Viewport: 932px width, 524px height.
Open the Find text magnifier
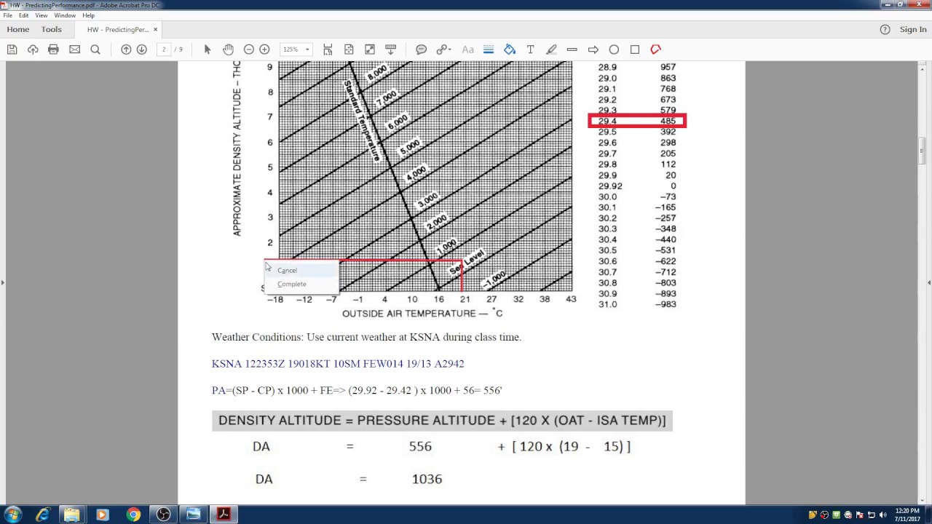(95, 49)
